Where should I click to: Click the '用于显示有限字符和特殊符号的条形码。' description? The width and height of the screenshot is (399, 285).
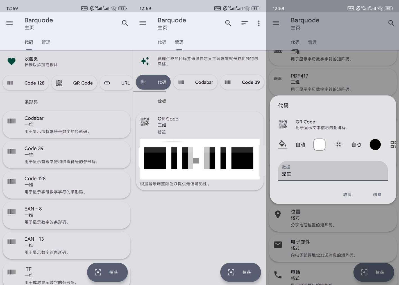tap(62, 162)
